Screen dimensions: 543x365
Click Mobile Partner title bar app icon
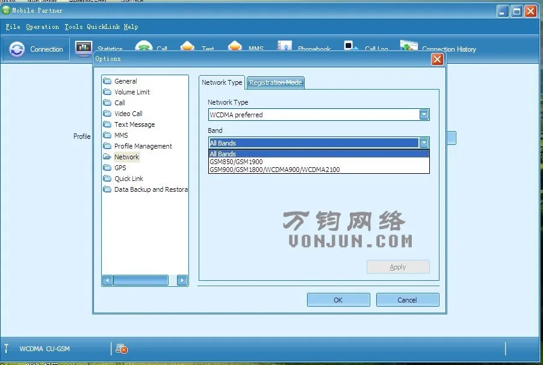click(6, 10)
